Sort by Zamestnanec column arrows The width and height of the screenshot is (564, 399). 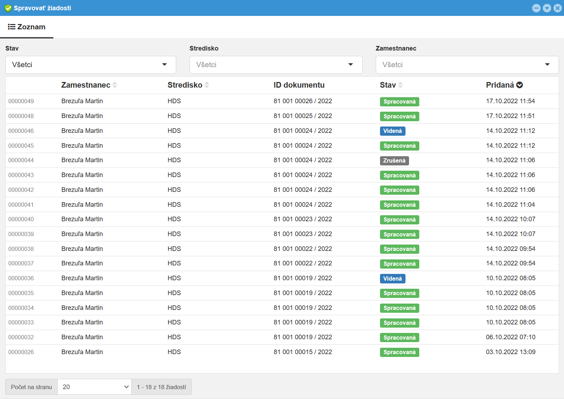coord(115,85)
